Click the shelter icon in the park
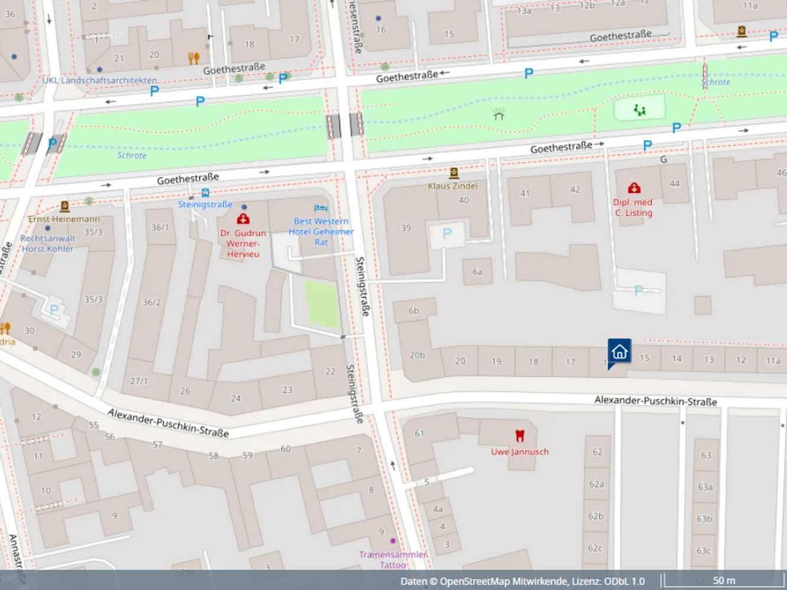 499,114
